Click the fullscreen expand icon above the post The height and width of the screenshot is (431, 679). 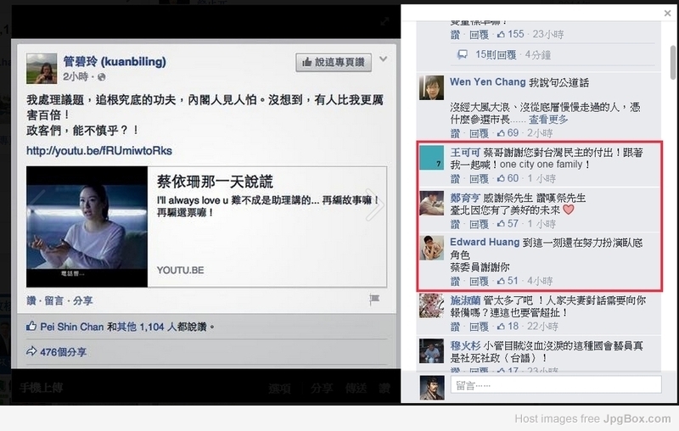coord(384,21)
